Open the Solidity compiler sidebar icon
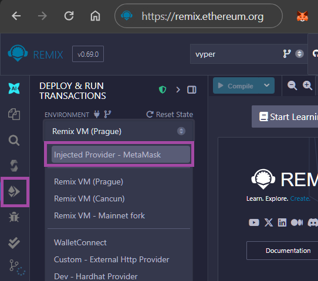 point(14,166)
